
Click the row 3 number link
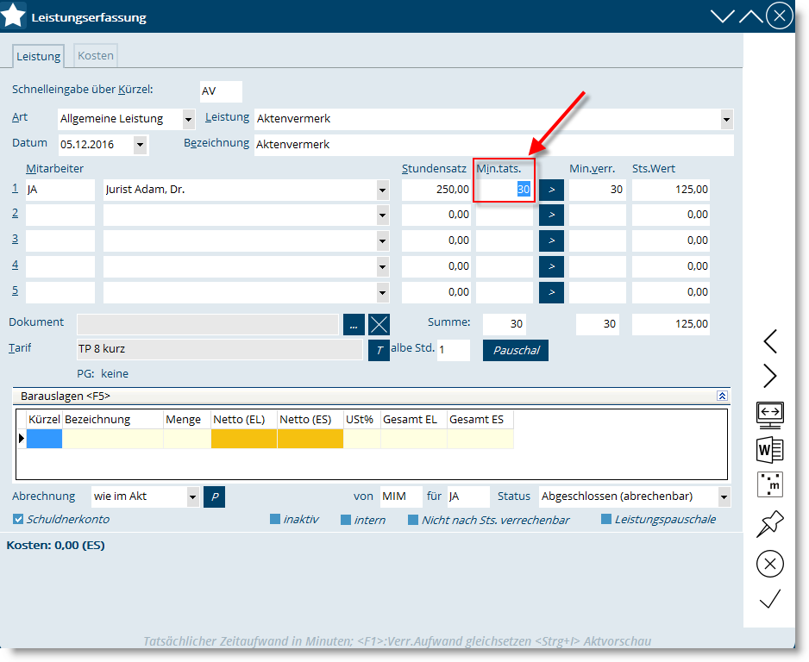(x=15, y=240)
